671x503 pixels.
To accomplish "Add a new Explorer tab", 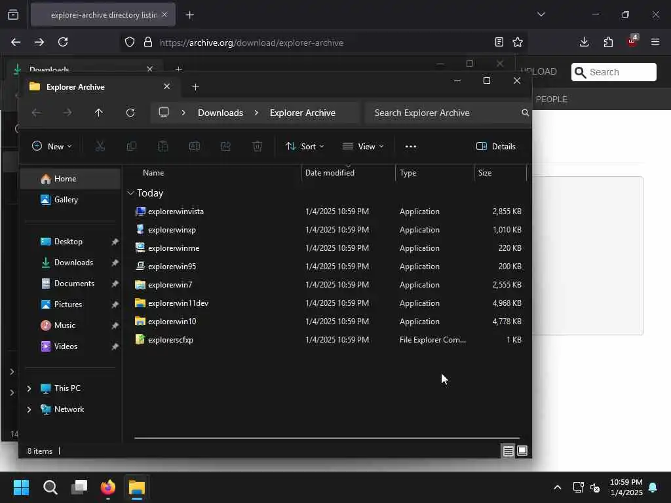I will (195, 87).
